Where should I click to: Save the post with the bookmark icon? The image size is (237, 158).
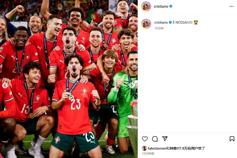pyautogui.click(x=232, y=139)
